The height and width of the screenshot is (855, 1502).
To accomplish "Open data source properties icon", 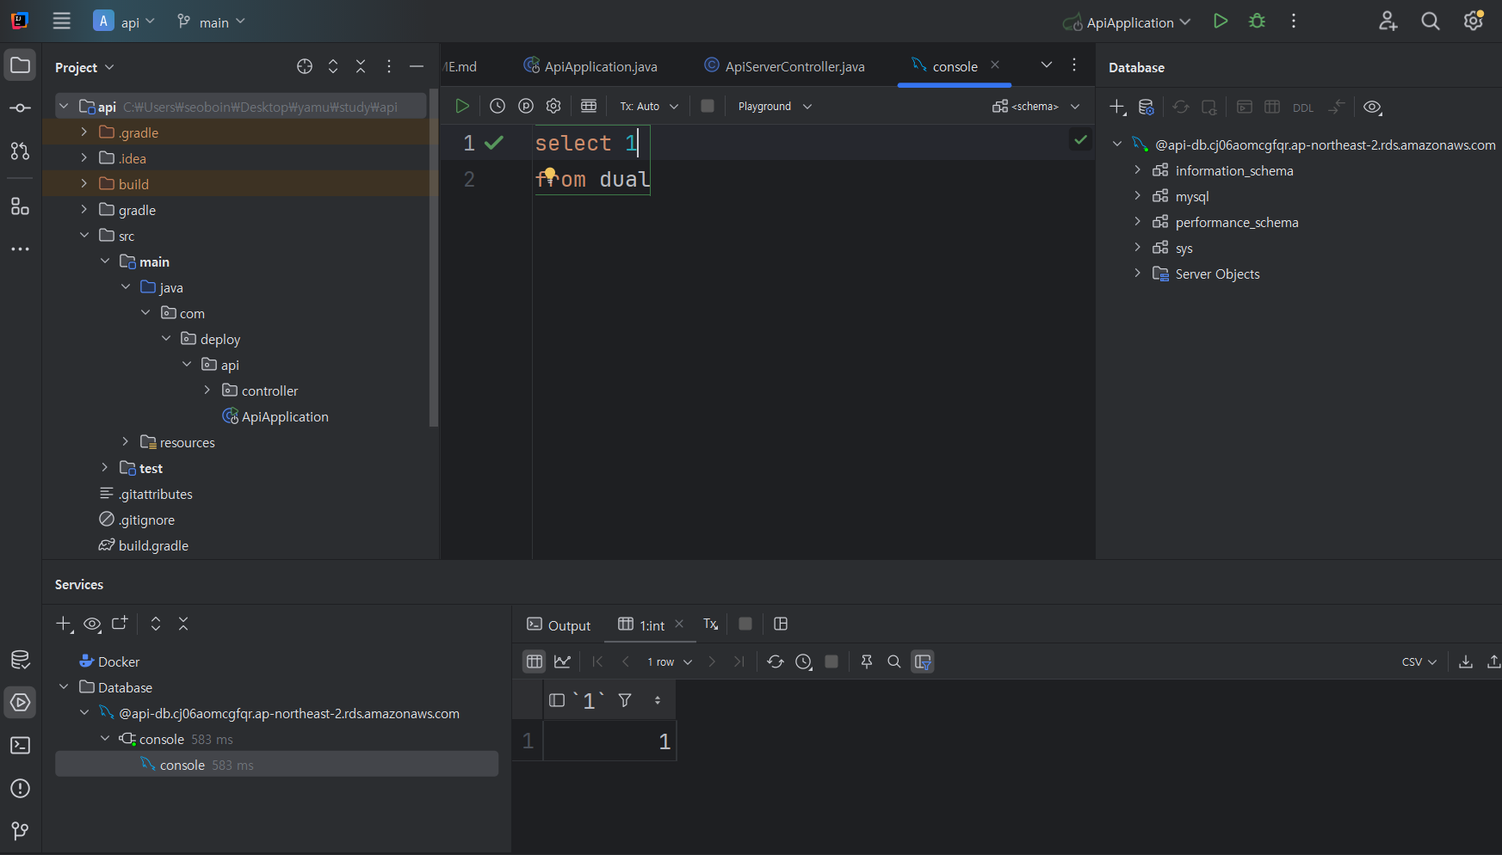I will pyautogui.click(x=1146, y=107).
